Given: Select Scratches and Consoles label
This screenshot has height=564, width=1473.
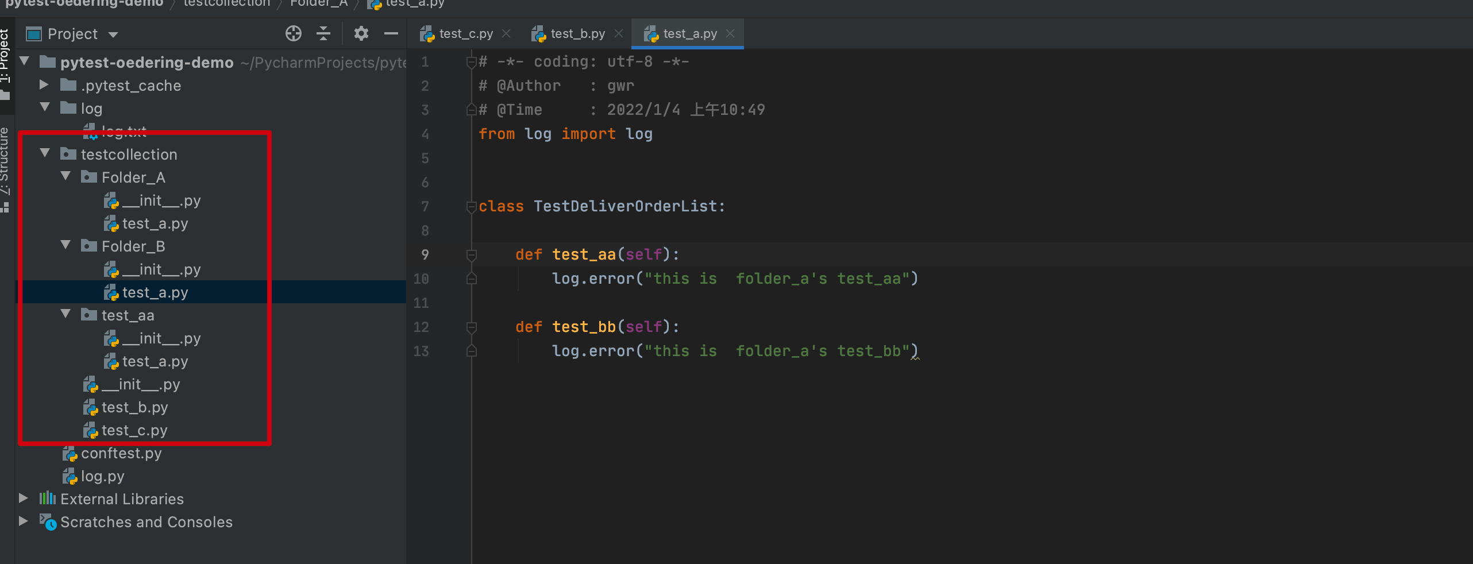Looking at the screenshot, I should tap(146, 522).
